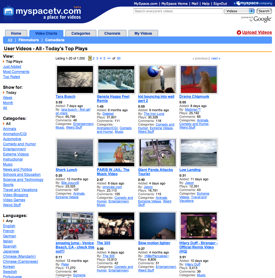
Task: Click the Low Landing title link
Action: [x=190, y=170]
